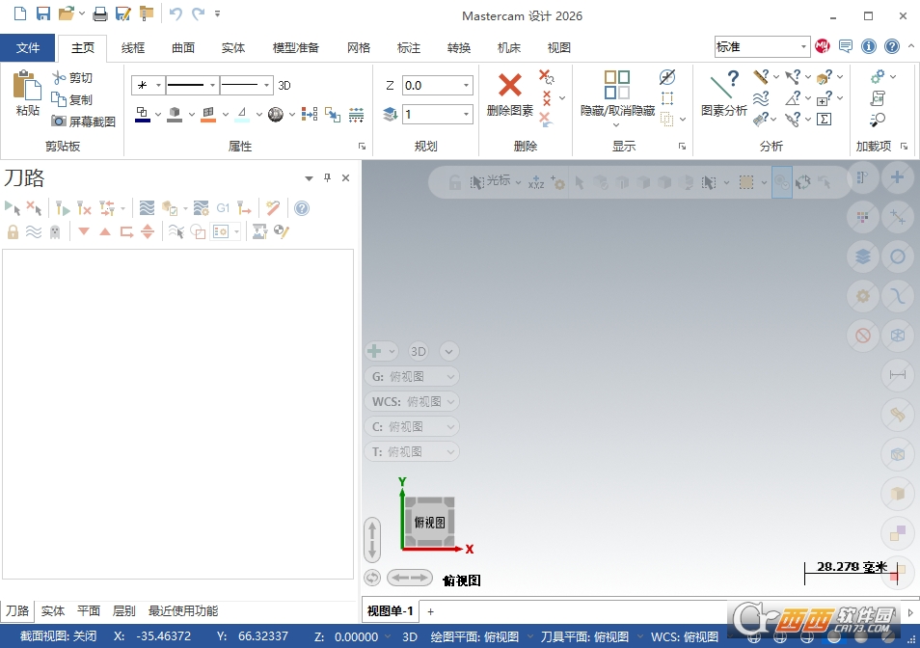Redo the last action
Screen dimensions: 920x648
(x=199, y=13)
